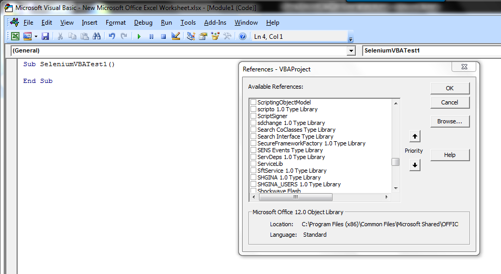Viewport: 501px width, 274px height.
Task: Move reference priority up arrow
Action: pos(415,136)
